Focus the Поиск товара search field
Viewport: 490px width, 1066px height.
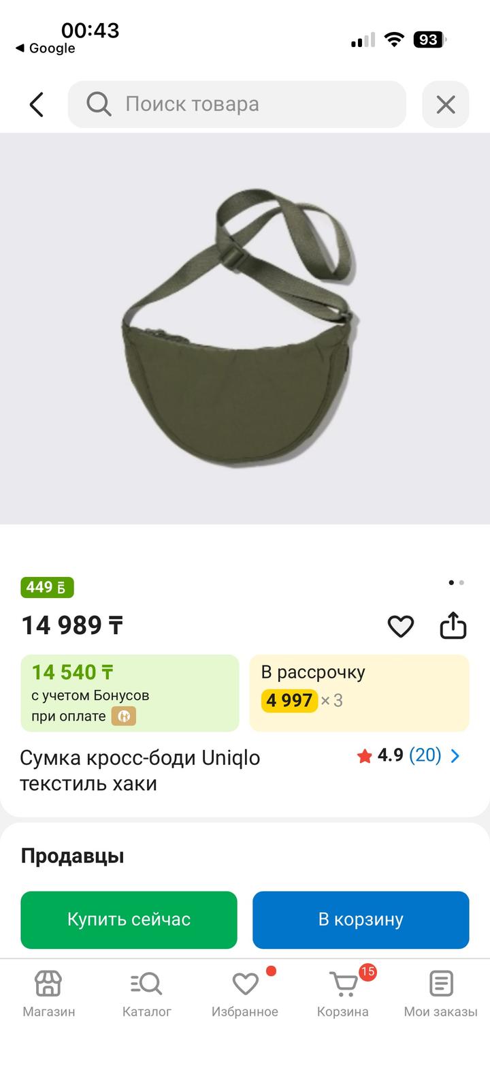click(237, 104)
